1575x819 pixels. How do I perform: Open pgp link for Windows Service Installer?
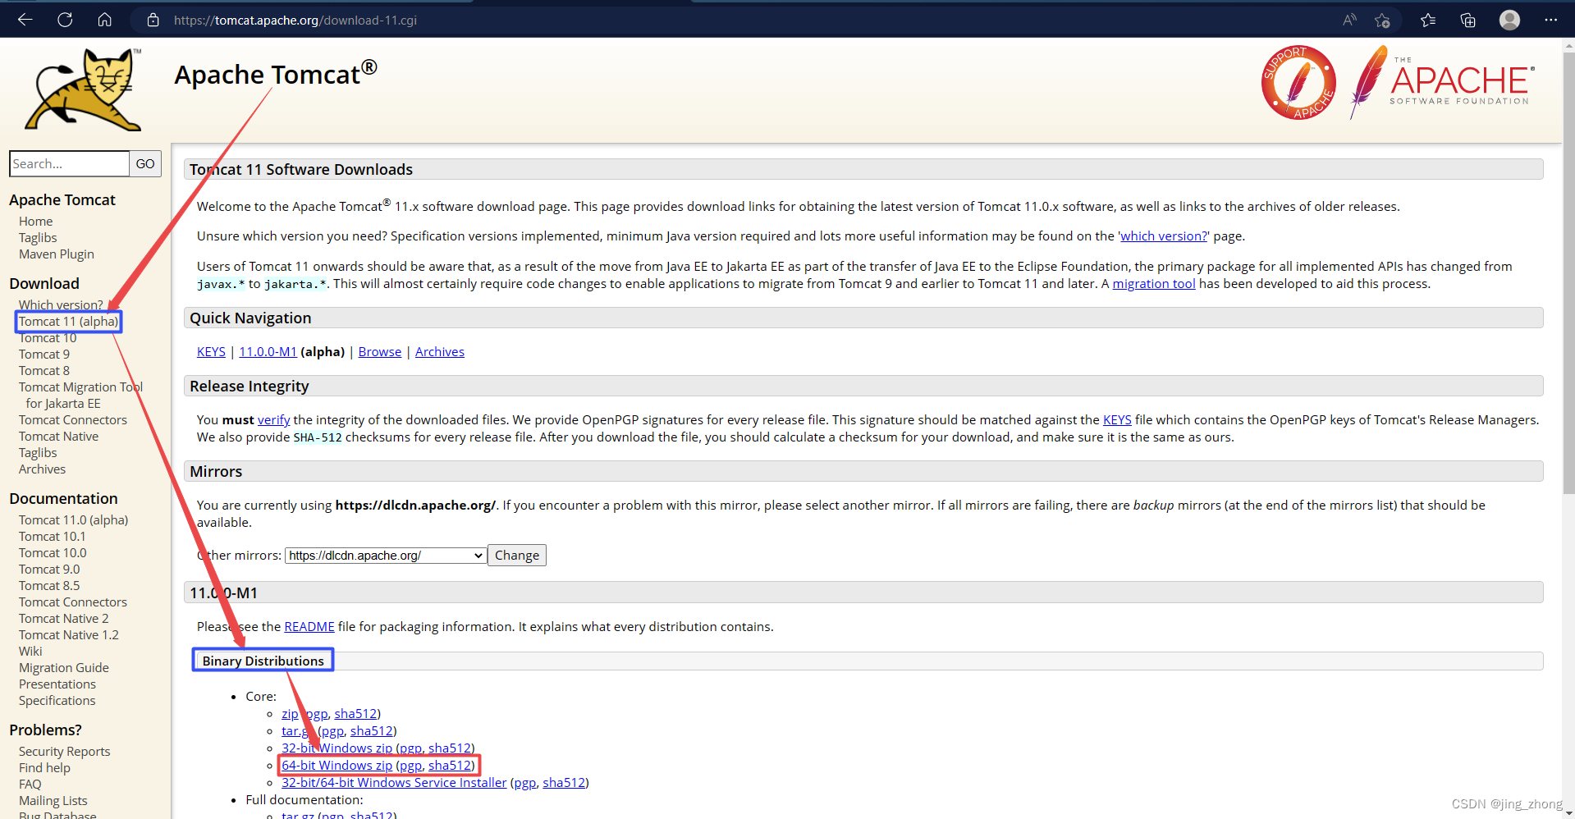[x=525, y=783]
